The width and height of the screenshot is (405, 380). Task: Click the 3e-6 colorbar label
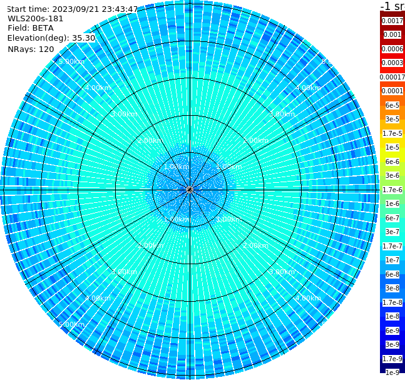[x=392, y=175]
